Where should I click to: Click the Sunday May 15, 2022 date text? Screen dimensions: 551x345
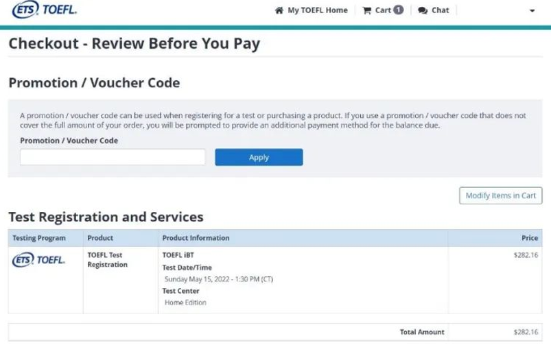pyautogui.click(x=219, y=279)
